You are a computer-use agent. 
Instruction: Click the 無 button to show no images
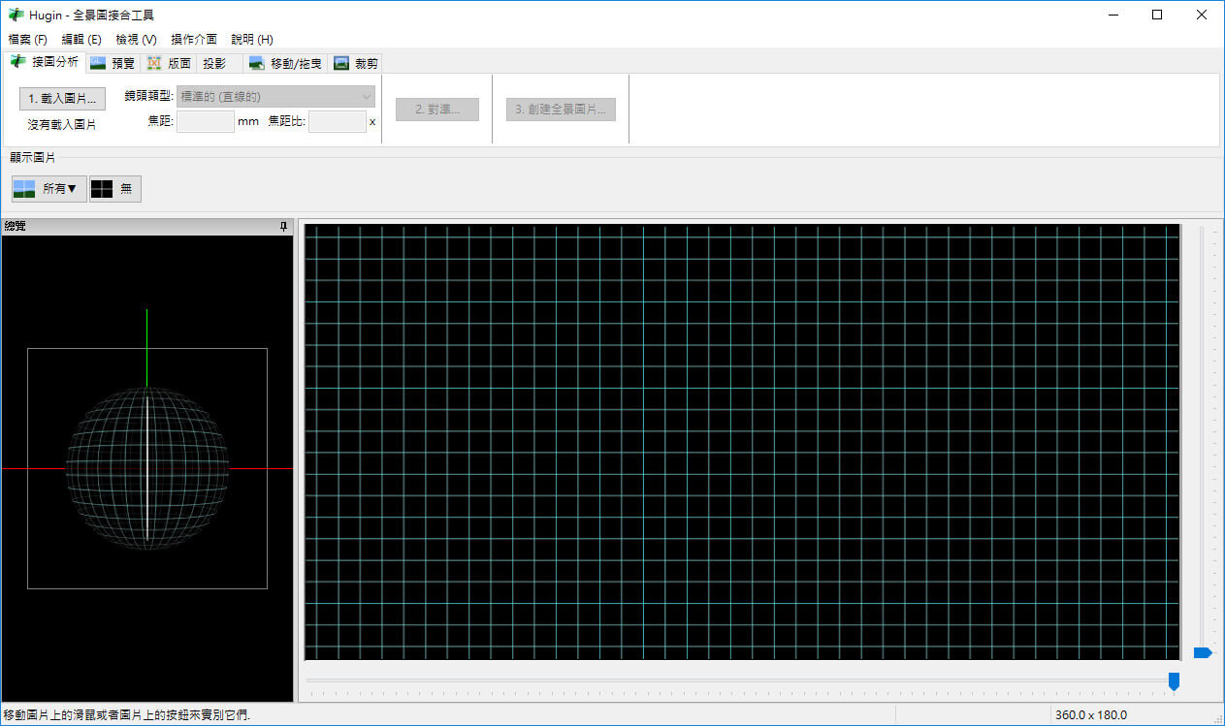pyautogui.click(x=115, y=189)
